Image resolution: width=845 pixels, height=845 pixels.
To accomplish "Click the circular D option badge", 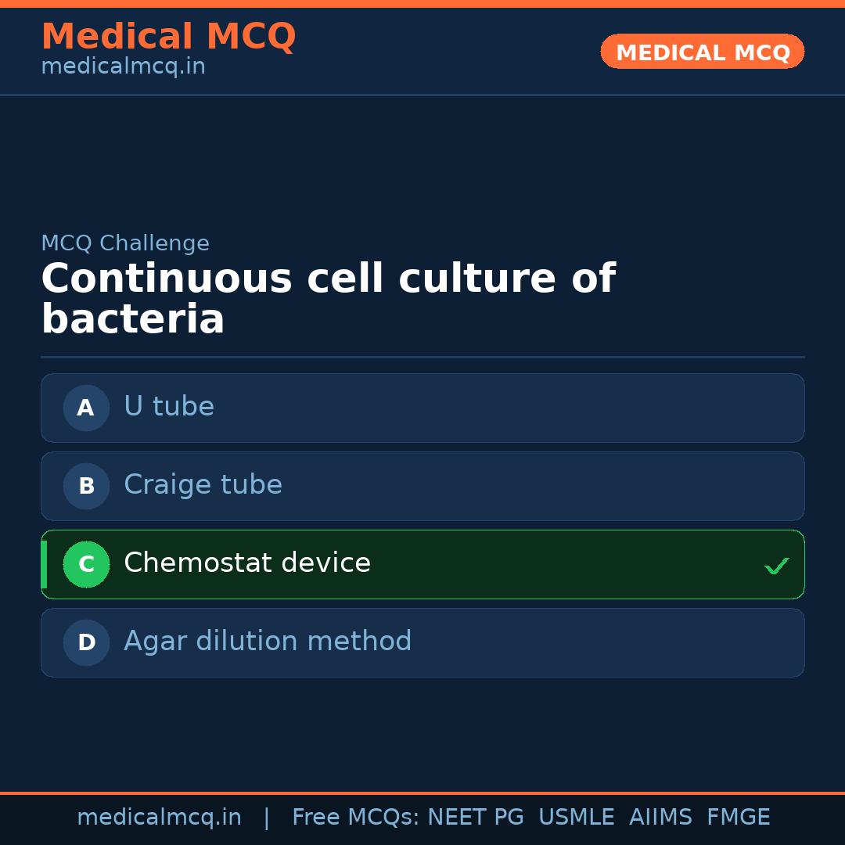I will point(86,642).
